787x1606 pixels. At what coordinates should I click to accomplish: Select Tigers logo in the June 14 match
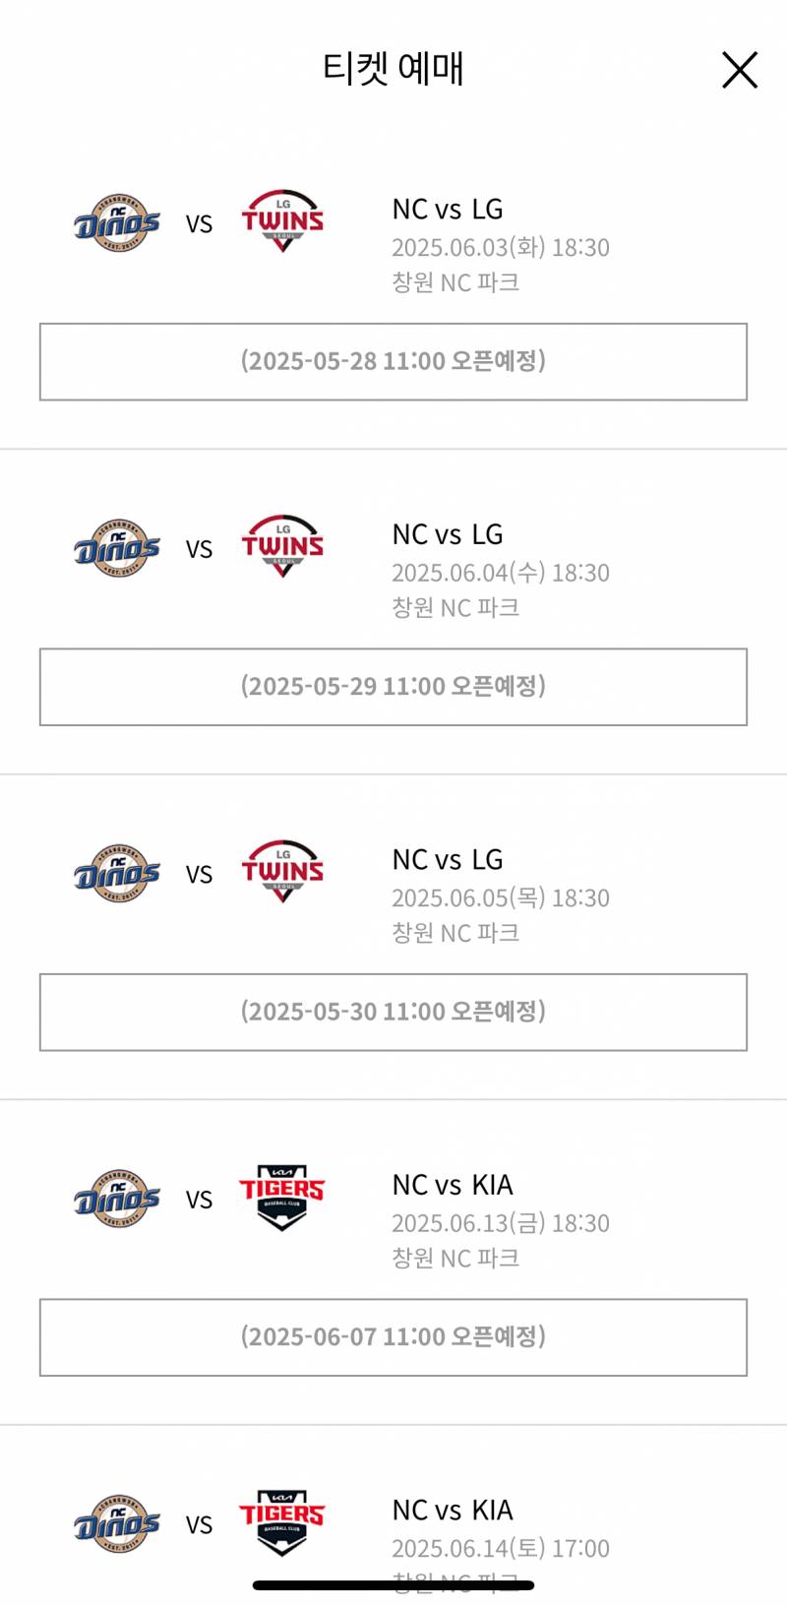(x=282, y=1522)
